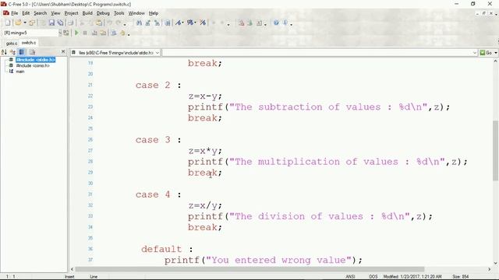Screen dimensions: 499x280
Task: Click 'Size: 854' in status bar
Action: (461, 277)
